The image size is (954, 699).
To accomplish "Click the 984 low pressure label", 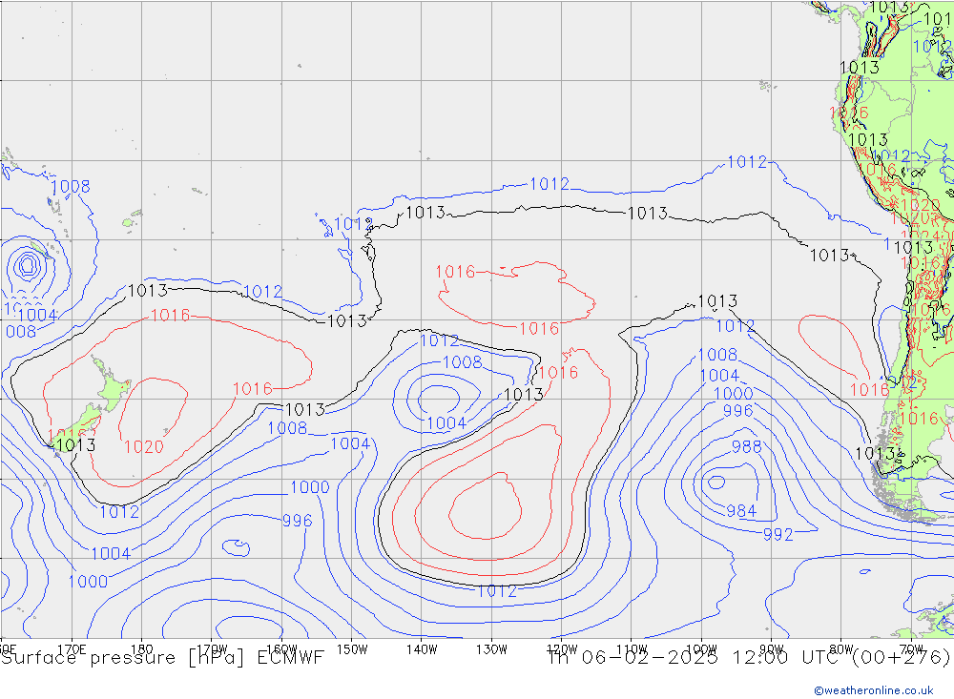I will 741,511.
